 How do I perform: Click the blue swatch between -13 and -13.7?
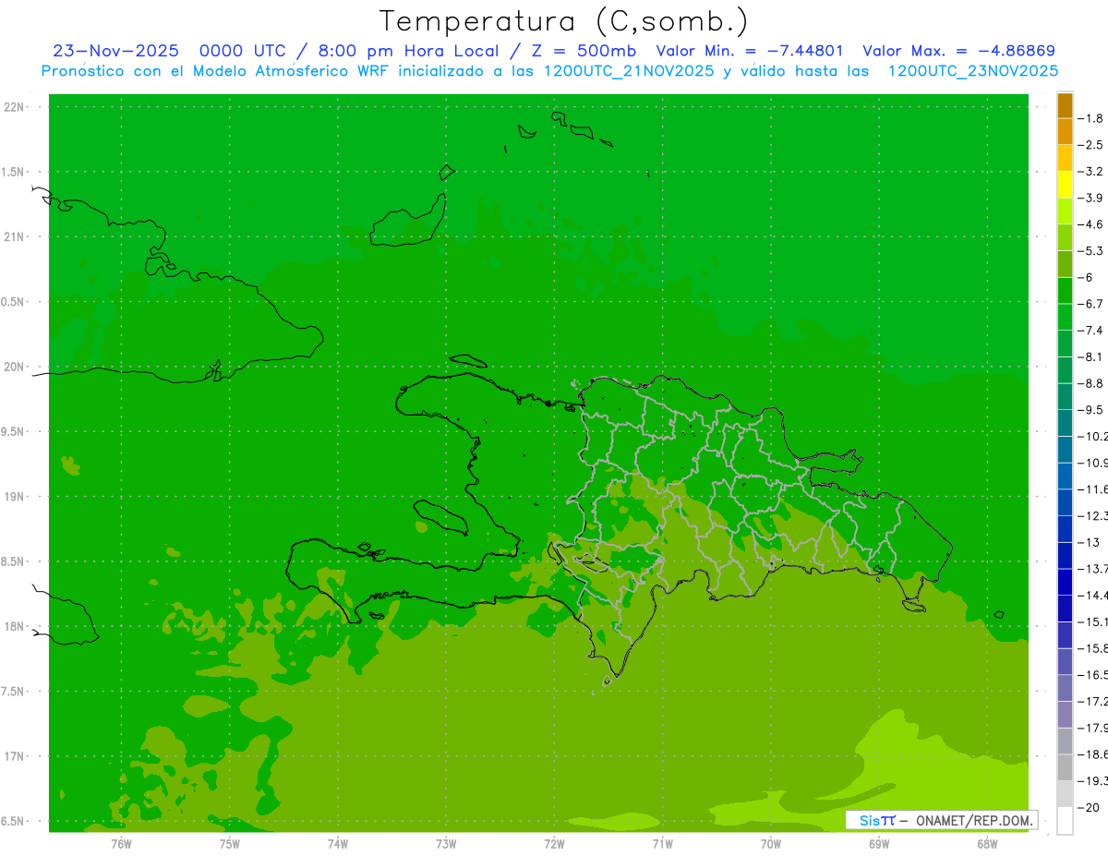click(1065, 555)
